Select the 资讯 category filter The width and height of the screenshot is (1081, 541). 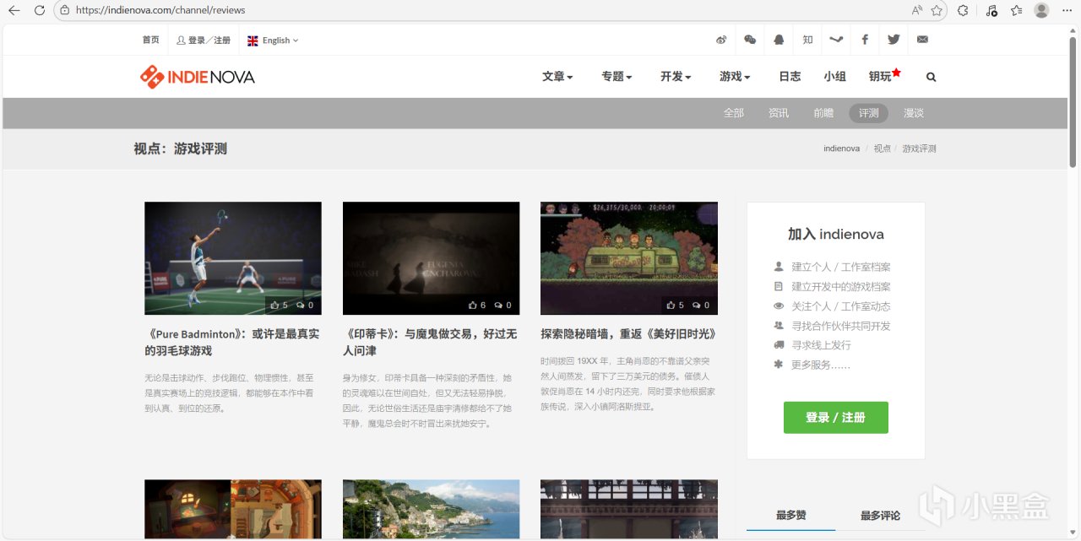[779, 113]
